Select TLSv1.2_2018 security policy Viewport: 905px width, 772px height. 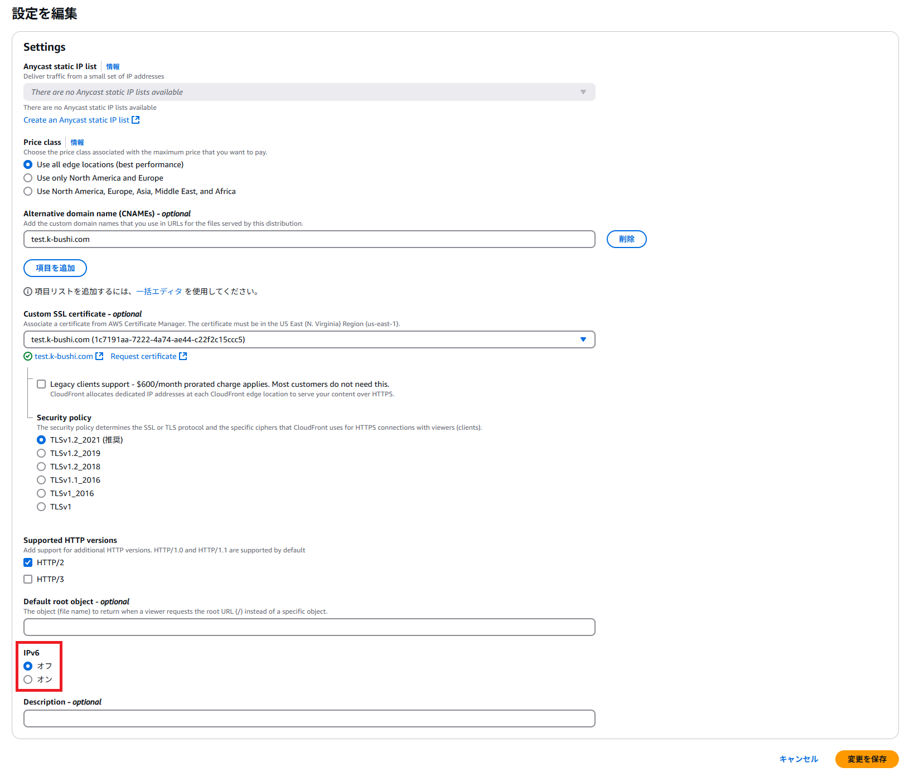[41, 467]
